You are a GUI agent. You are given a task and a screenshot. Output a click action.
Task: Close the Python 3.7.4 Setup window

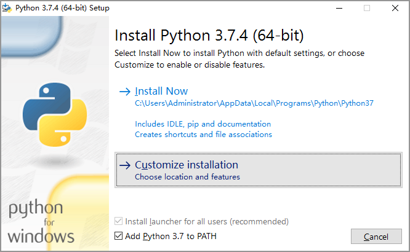[395, 9]
